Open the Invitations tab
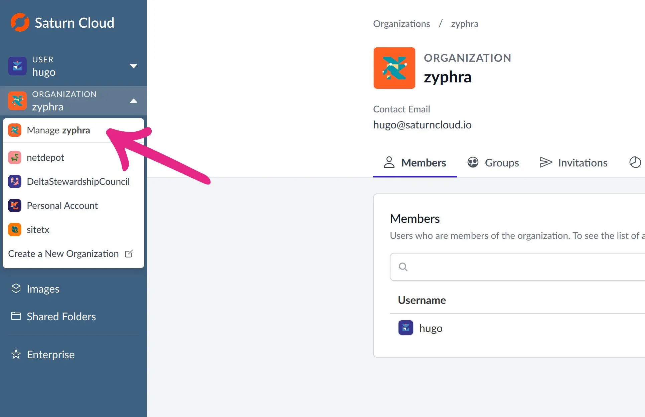This screenshot has height=417, width=645. [x=574, y=162]
